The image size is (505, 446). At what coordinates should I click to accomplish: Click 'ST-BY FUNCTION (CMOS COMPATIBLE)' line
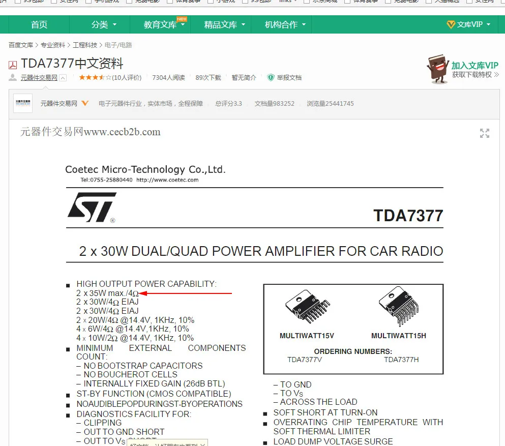tap(154, 394)
